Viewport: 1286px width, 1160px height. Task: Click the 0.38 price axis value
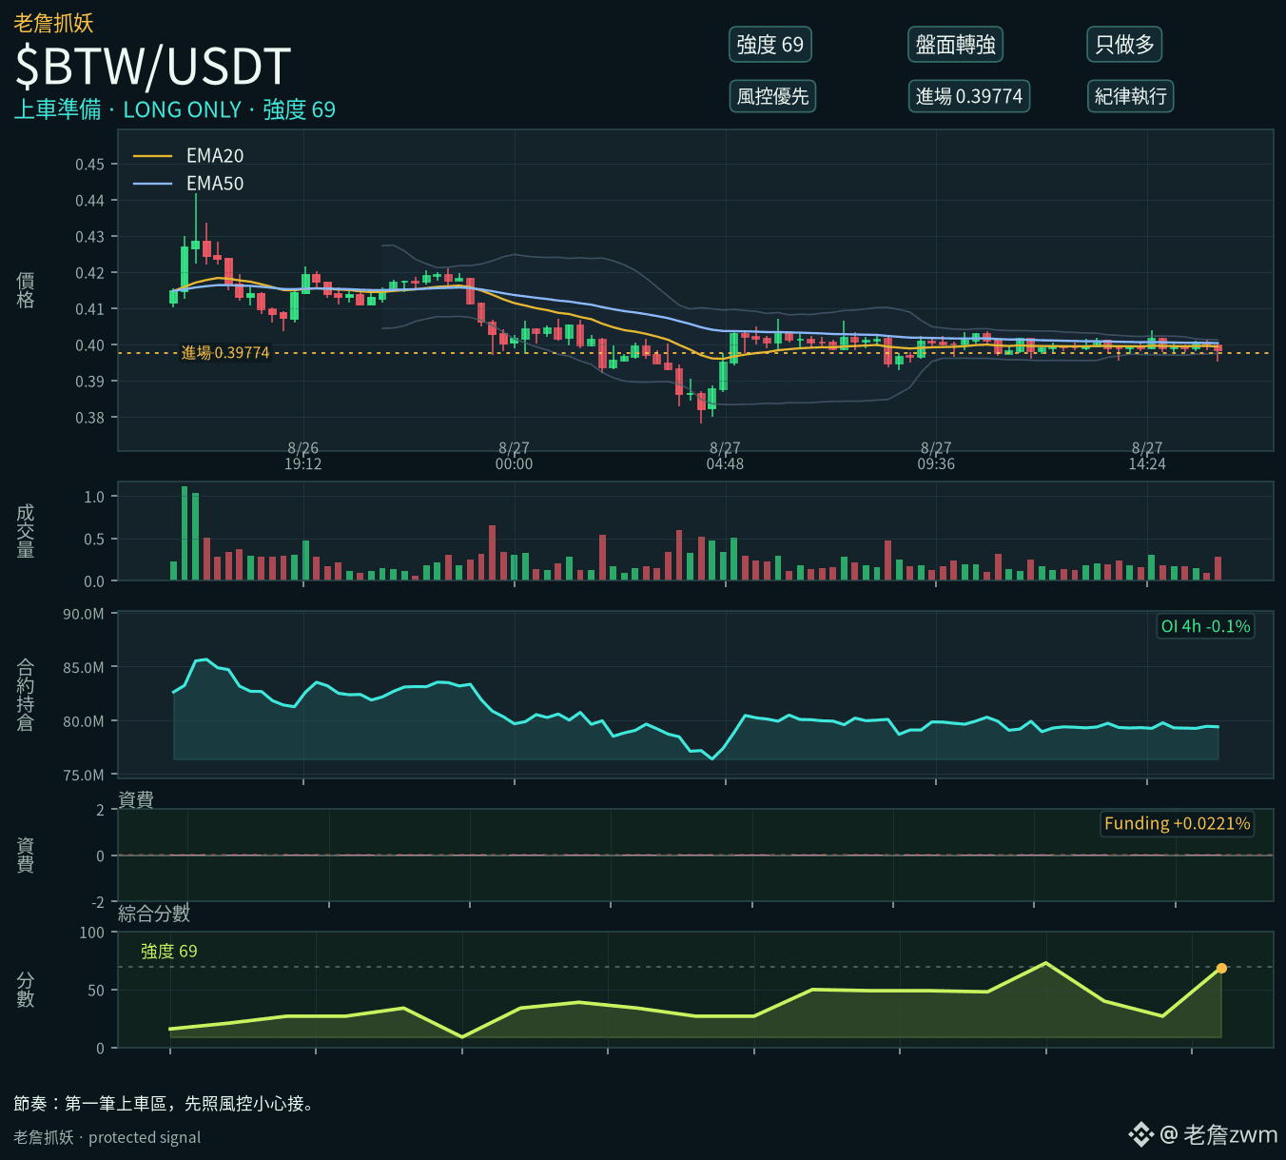pyautogui.click(x=89, y=418)
